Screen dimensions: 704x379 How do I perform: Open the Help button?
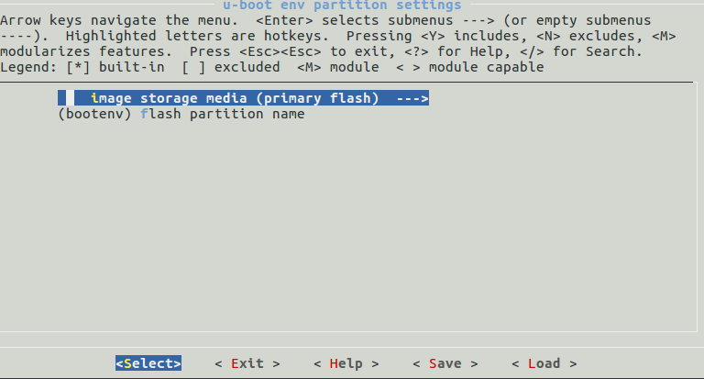click(x=346, y=363)
